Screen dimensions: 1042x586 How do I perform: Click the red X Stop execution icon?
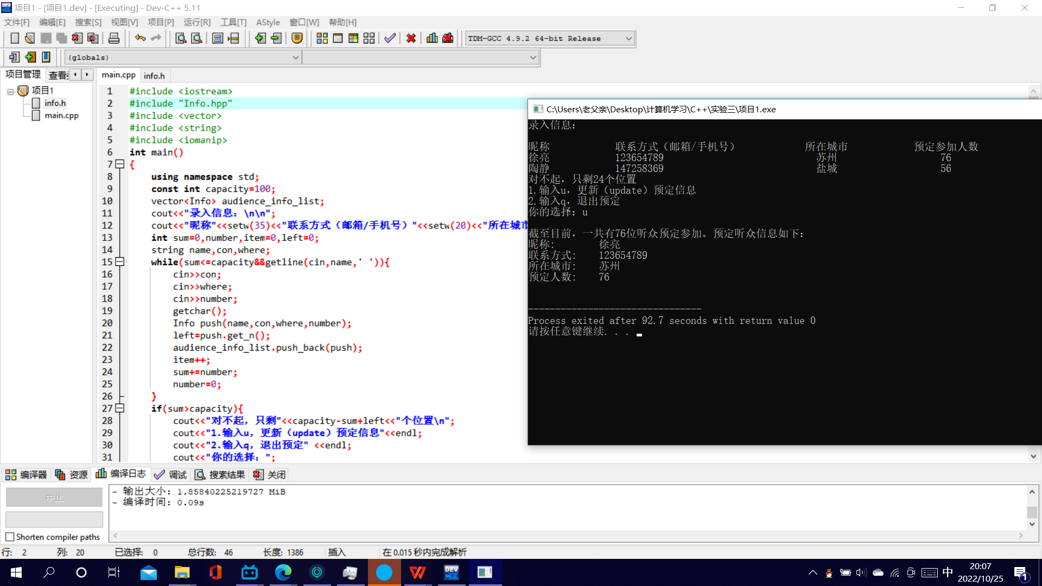(x=411, y=38)
